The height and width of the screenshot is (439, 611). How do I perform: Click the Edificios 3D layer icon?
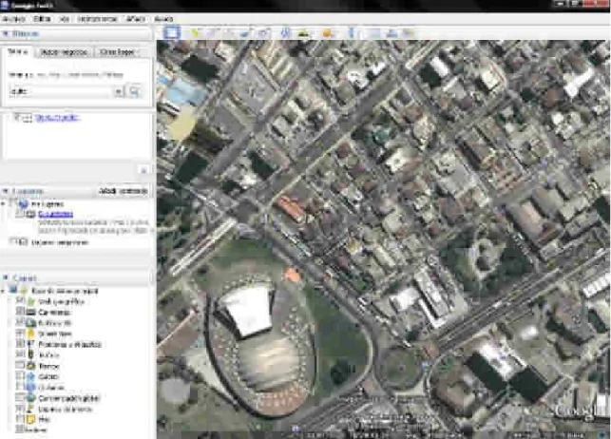(30, 323)
